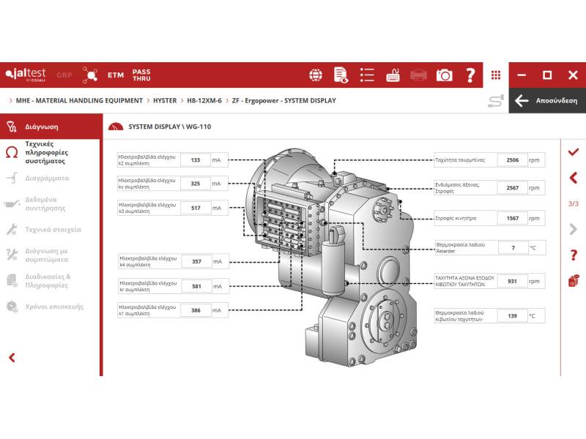Open the on-screen keyboard icon
Screen dimensions: 586x439
[x=393, y=75]
